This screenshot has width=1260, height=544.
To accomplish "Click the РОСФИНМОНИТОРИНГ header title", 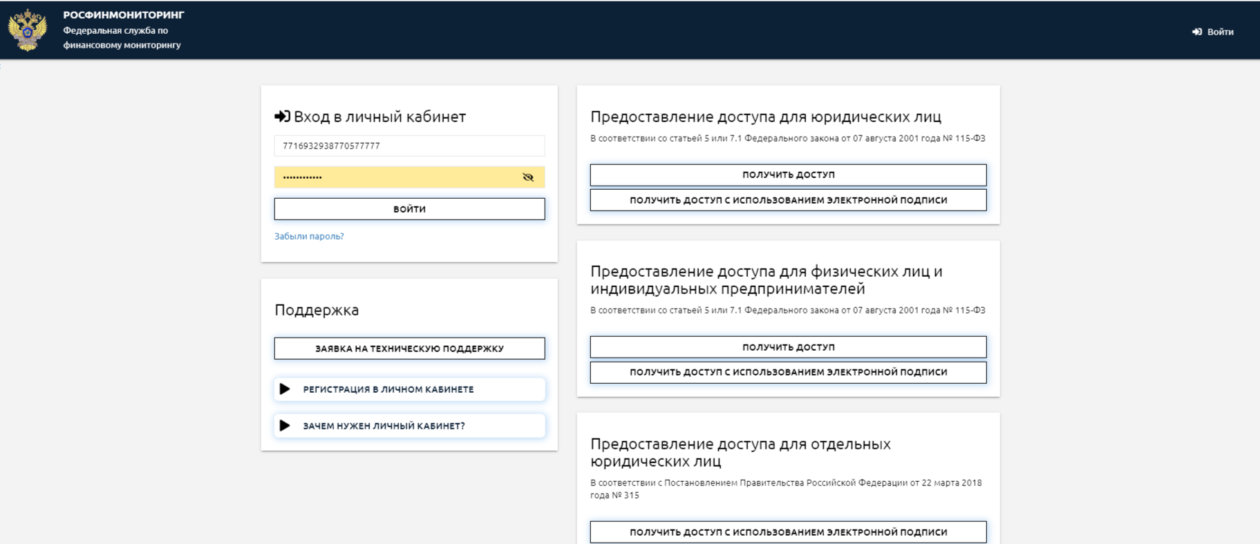I will click(124, 14).
